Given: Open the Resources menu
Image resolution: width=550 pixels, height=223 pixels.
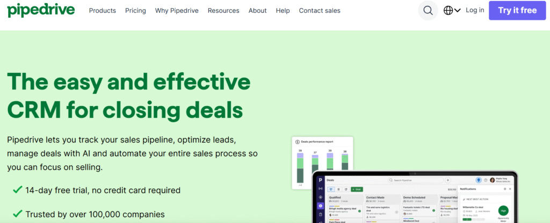Looking at the screenshot, I should (x=223, y=11).
